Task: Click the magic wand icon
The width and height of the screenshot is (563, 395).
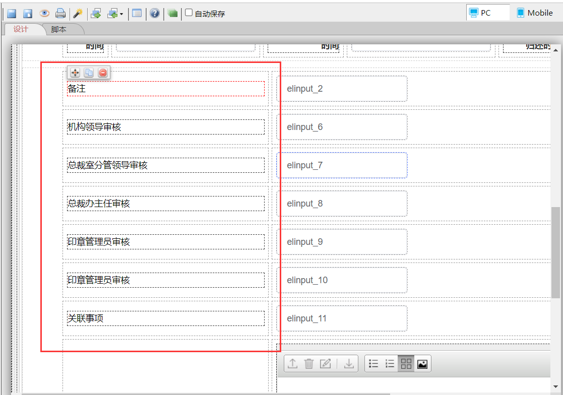Action: [78, 14]
